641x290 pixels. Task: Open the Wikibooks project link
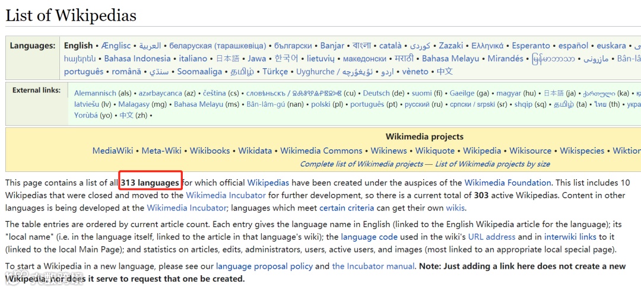click(210, 151)
